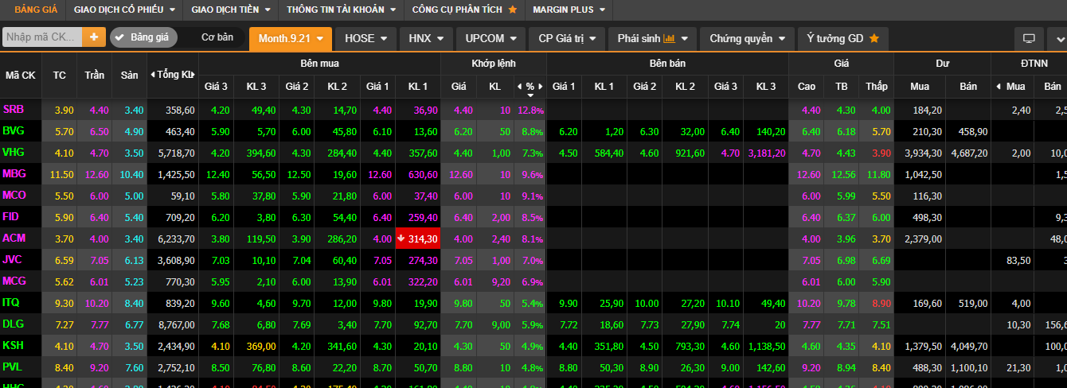Screen dimensions: 1067x388
Task: Click the SRB stock symbol
Action: pos(14,110)
